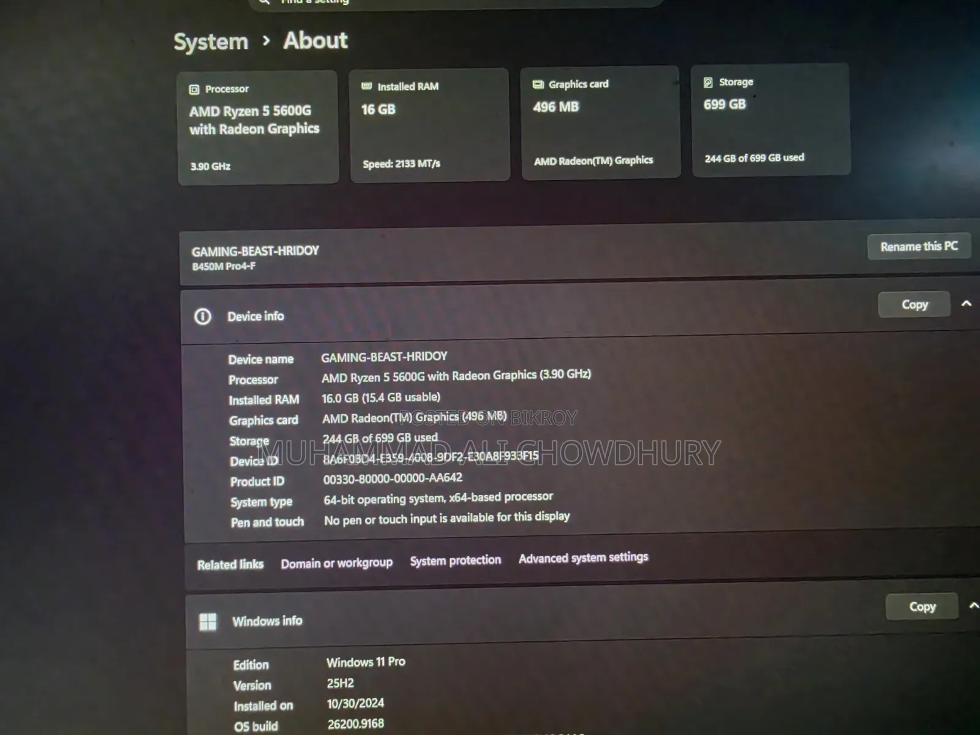Select the 3.90 GHz text in Processor card
Viewport: 980px width, 735px height.
tap(210, 166)
